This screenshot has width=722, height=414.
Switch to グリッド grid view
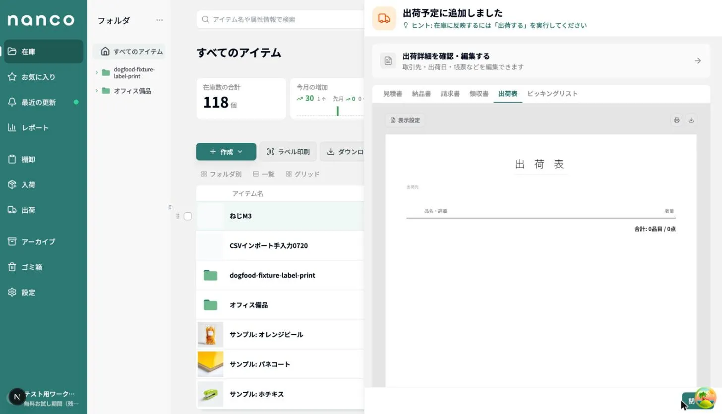click(x=303, y=174)
